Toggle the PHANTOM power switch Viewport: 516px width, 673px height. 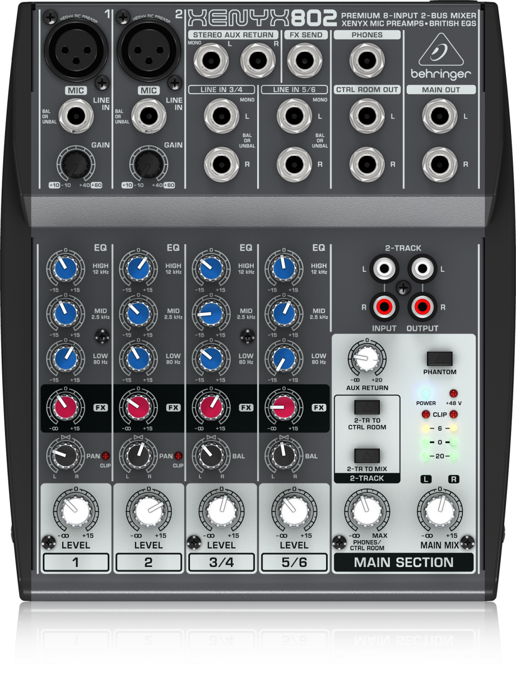440,359
